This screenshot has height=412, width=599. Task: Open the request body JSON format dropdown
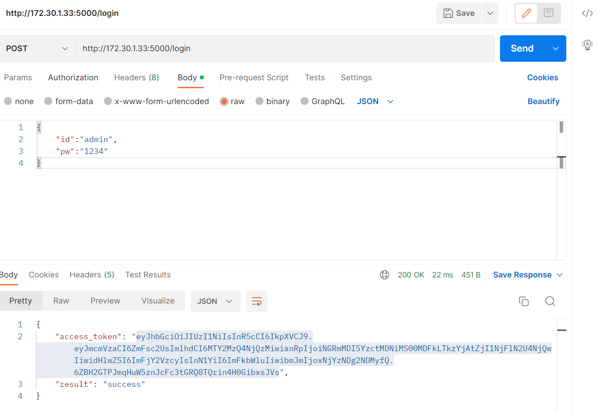click(x=375, y=101)
